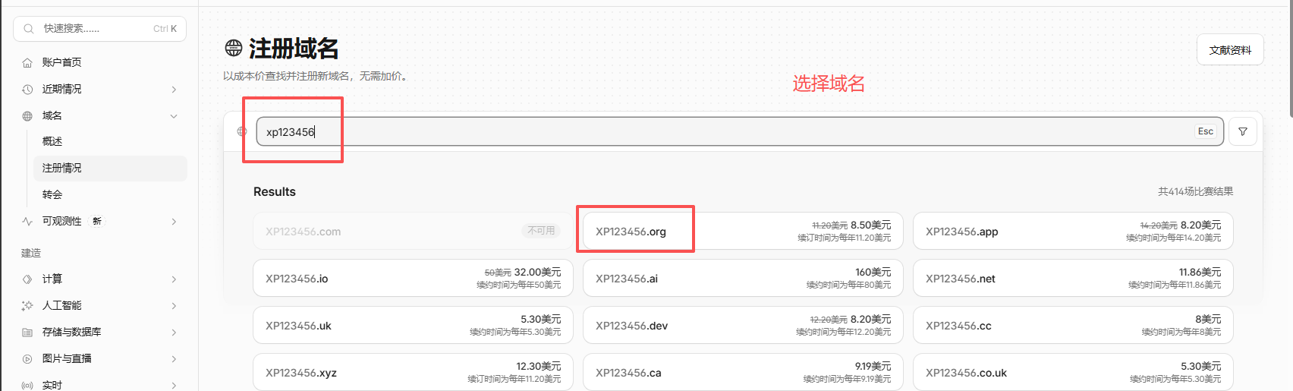Screen dimensions: 1293x391
Task: Expand the 可观测性 chevron
Action: (174, 222)
